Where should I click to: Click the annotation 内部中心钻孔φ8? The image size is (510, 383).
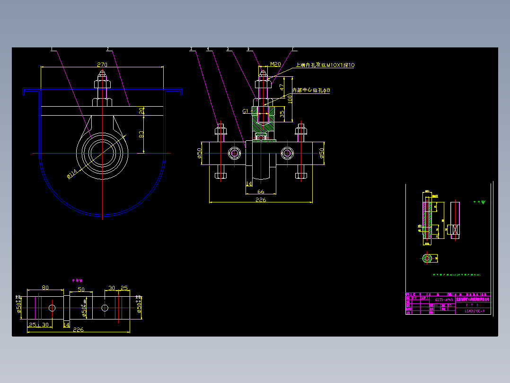311,90
